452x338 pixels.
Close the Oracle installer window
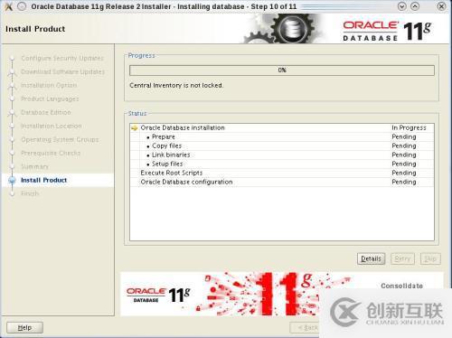coord(441,6)
